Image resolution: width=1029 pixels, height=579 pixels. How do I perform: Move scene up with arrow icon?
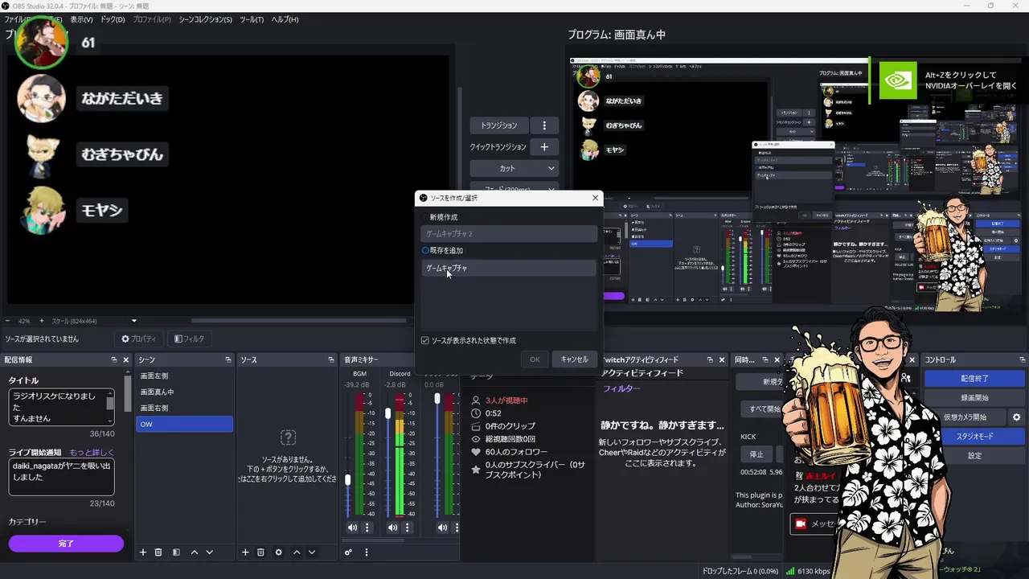195,552
